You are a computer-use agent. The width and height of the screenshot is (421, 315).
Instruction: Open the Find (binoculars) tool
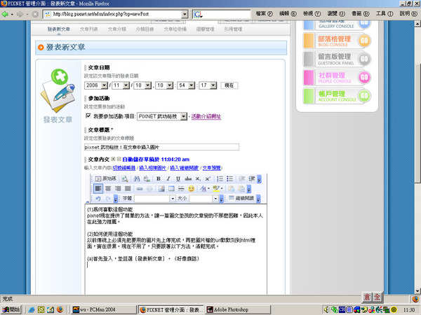coord(137,178)
